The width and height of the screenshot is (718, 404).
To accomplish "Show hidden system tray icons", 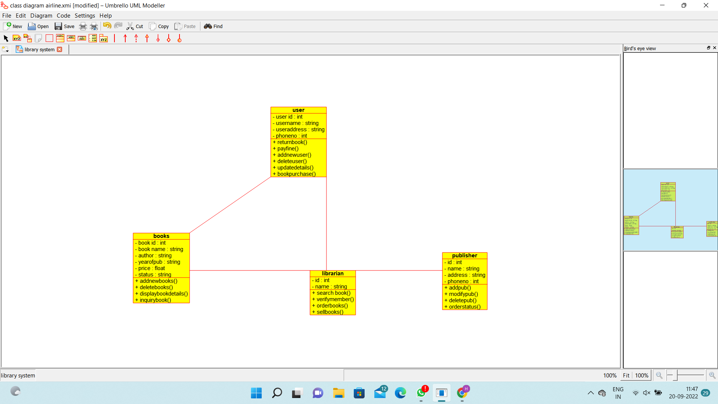I will click(590, 393).
